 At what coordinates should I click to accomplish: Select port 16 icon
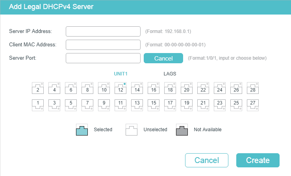[154, 88]
